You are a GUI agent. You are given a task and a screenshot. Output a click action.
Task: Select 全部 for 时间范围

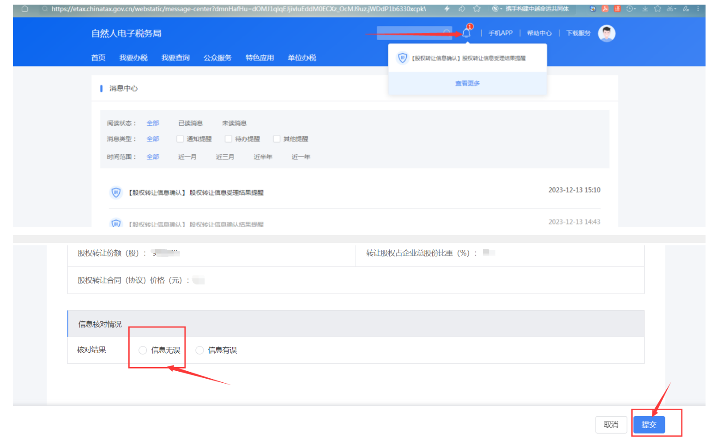[x=153, y=157]
